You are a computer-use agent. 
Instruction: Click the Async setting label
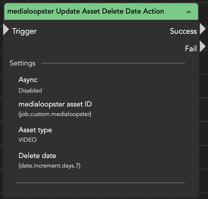click(28, 80)
